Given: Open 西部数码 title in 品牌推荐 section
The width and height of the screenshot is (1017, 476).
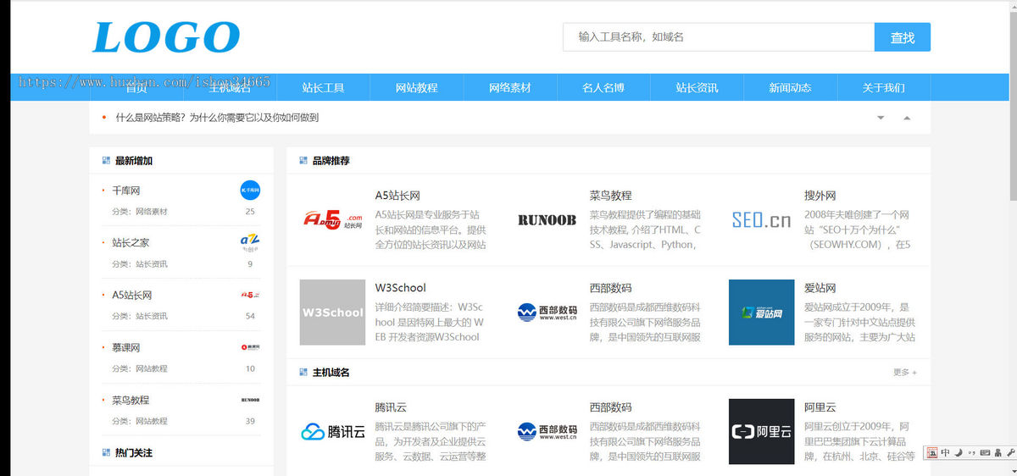Looking at the screenshot, I should click(611, 287).
